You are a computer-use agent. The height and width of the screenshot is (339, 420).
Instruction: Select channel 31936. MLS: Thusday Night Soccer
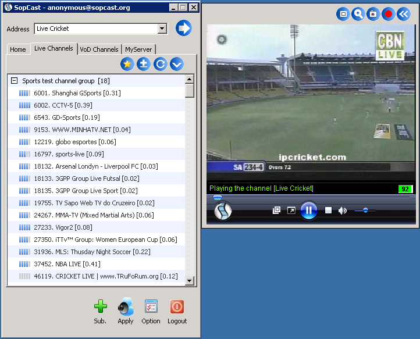point(97,252)
